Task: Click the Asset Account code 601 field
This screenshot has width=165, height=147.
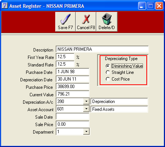Action: pos(70,109)
